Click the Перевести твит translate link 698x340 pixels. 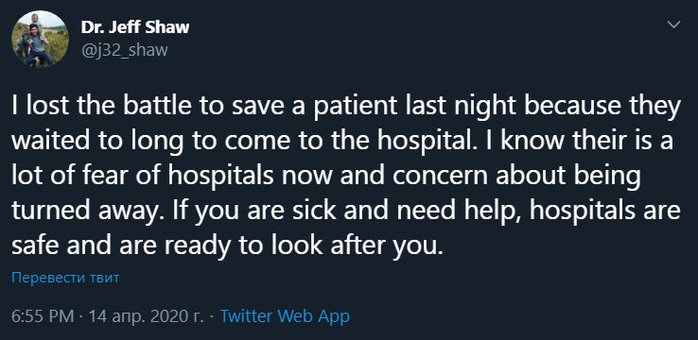tap(65, 279)
